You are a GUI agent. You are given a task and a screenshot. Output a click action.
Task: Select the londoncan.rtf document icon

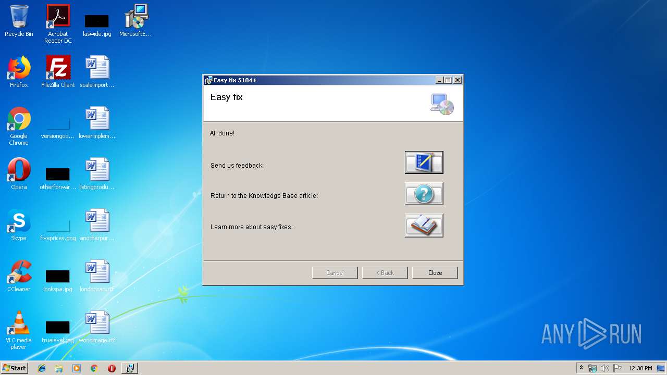tap(97, 276)
